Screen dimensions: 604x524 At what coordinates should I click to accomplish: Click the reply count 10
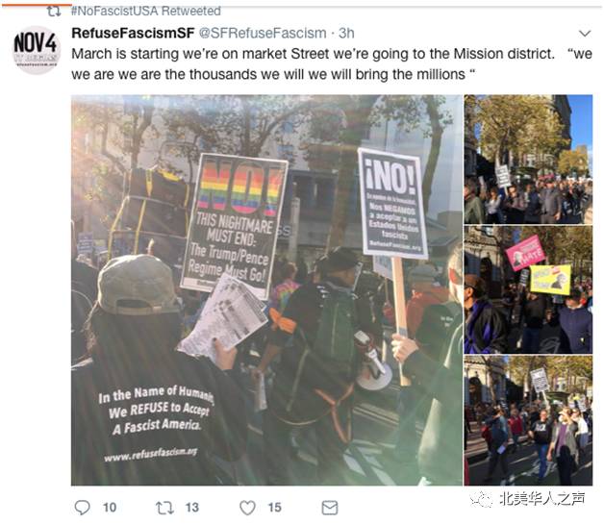pos(110,508)
